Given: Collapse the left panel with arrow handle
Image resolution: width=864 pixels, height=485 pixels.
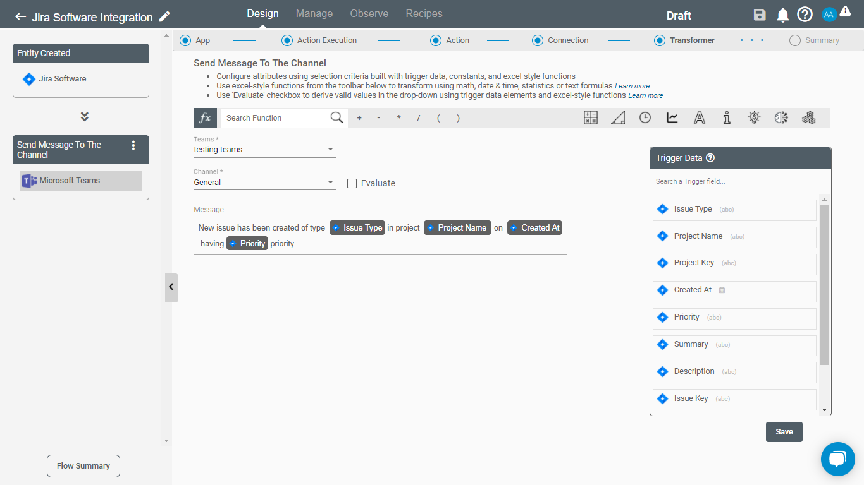Looking at the screenshot, I should click(171, 287).
